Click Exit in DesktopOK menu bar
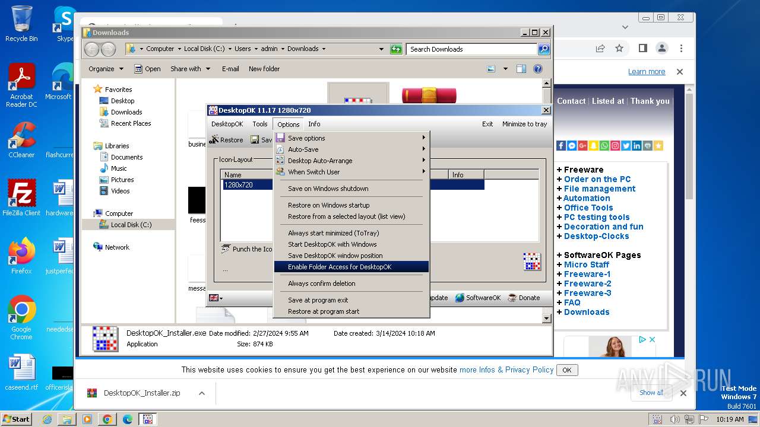Viewport: 760px width, 427px height. point(487,124)
